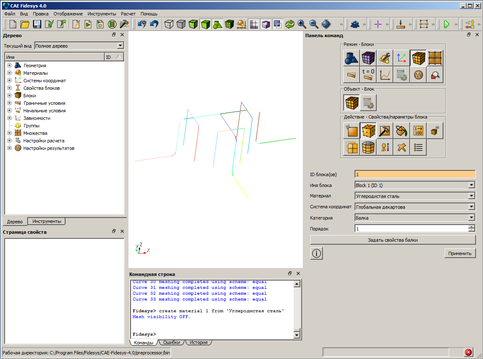Toggle the purple cube perspective button

point(266,24)
